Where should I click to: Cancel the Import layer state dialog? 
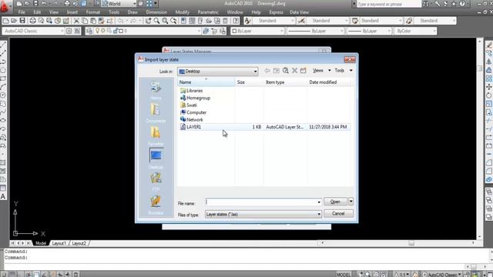tap(338, 214)
